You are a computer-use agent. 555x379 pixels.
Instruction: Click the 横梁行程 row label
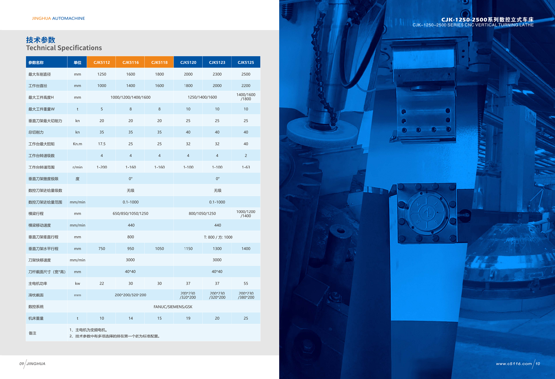point(36,214)
